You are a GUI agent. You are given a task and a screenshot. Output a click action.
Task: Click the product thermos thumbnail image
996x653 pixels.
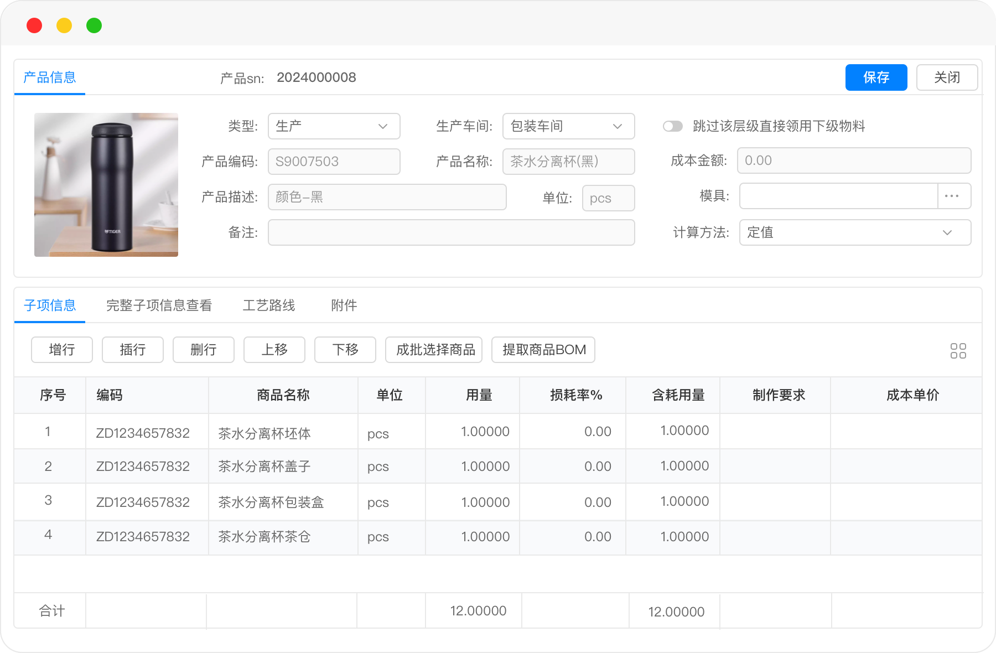coord(106,185)
